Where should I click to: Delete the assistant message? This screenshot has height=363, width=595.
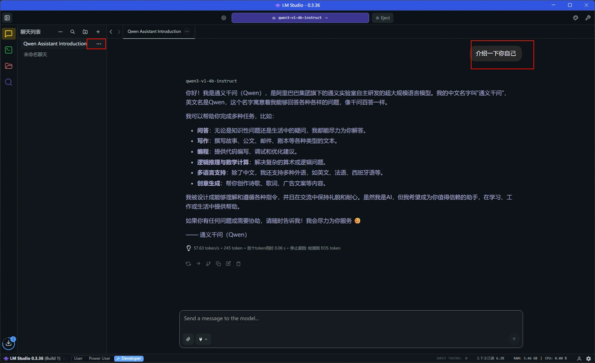coord(238,264)
